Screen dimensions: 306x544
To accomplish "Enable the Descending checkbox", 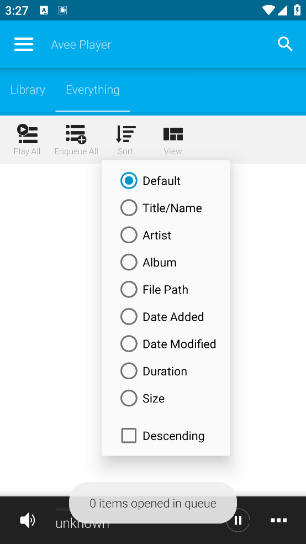I will point(129,436).
